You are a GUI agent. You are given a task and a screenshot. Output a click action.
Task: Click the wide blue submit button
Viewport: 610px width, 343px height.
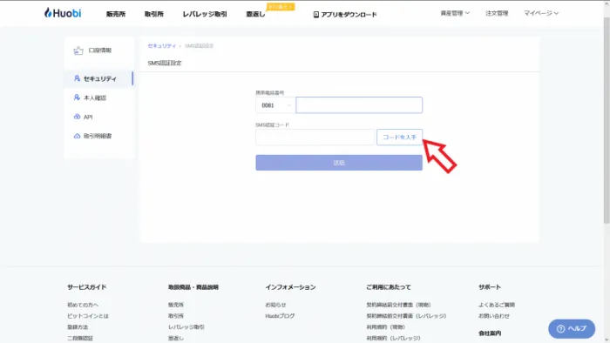(x=339, y=163)
